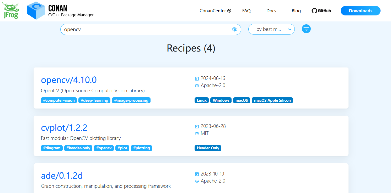
Task: Click the calendar icon beside 2023-06-28
Action: pos(197,126)
